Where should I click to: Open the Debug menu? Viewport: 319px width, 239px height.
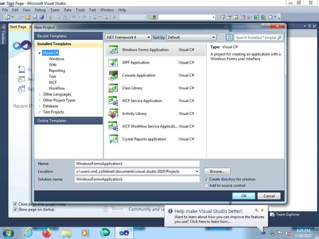[40, 10]
